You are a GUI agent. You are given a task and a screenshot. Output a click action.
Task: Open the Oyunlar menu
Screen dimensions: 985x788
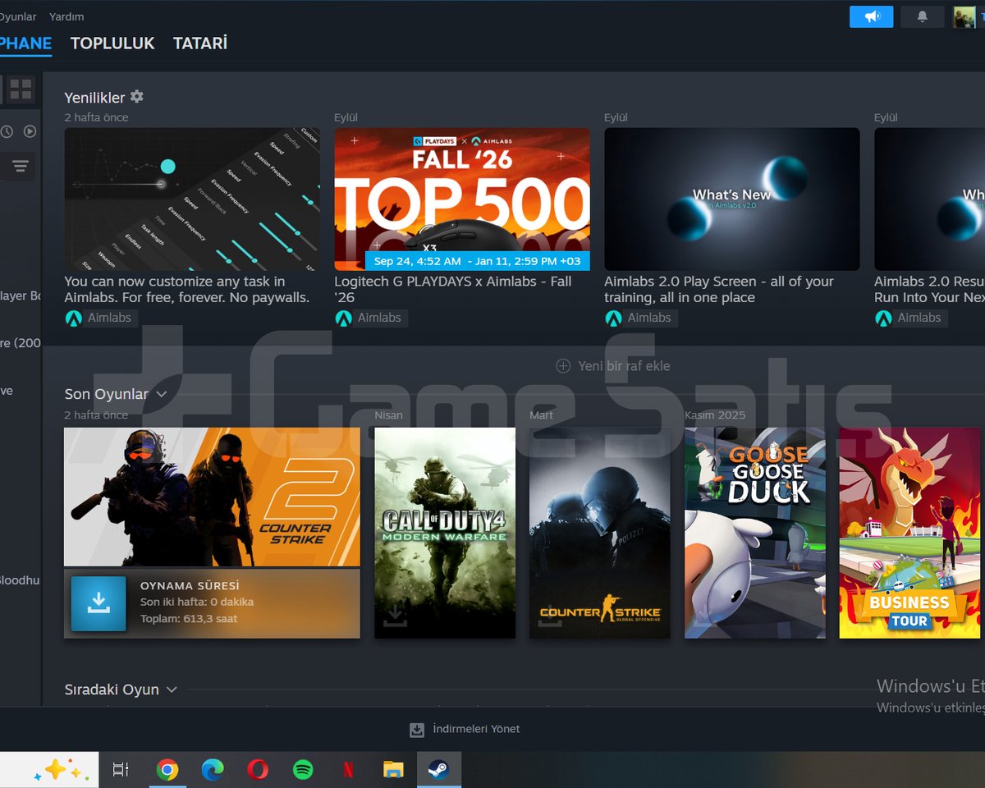pos(17,16)
